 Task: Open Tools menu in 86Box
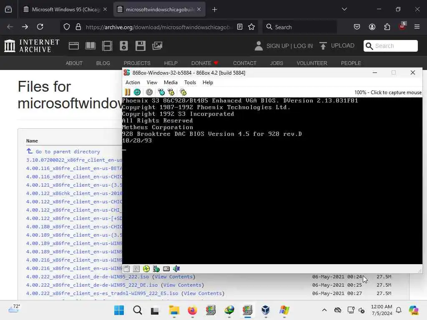click(x=190, y=82)
